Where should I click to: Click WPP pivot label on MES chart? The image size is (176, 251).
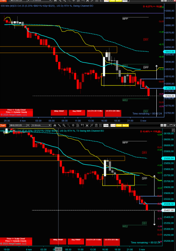click(125, 19)
